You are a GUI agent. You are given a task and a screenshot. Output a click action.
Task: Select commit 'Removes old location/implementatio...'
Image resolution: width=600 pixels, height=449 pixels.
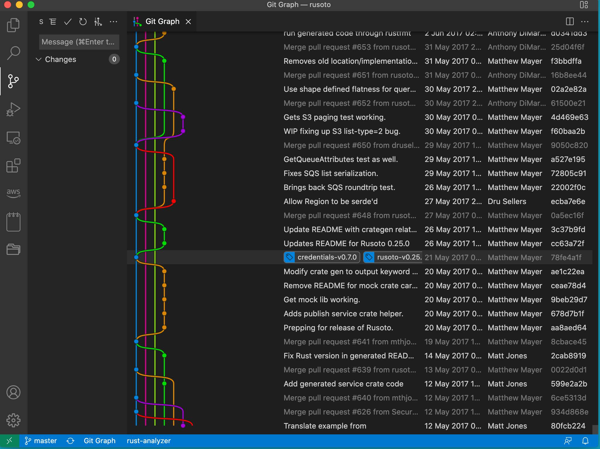350,61
